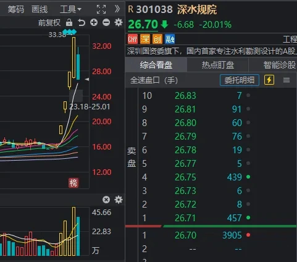
Task: Zoom out with the minus icon
Action: click(x=106, y=22)
